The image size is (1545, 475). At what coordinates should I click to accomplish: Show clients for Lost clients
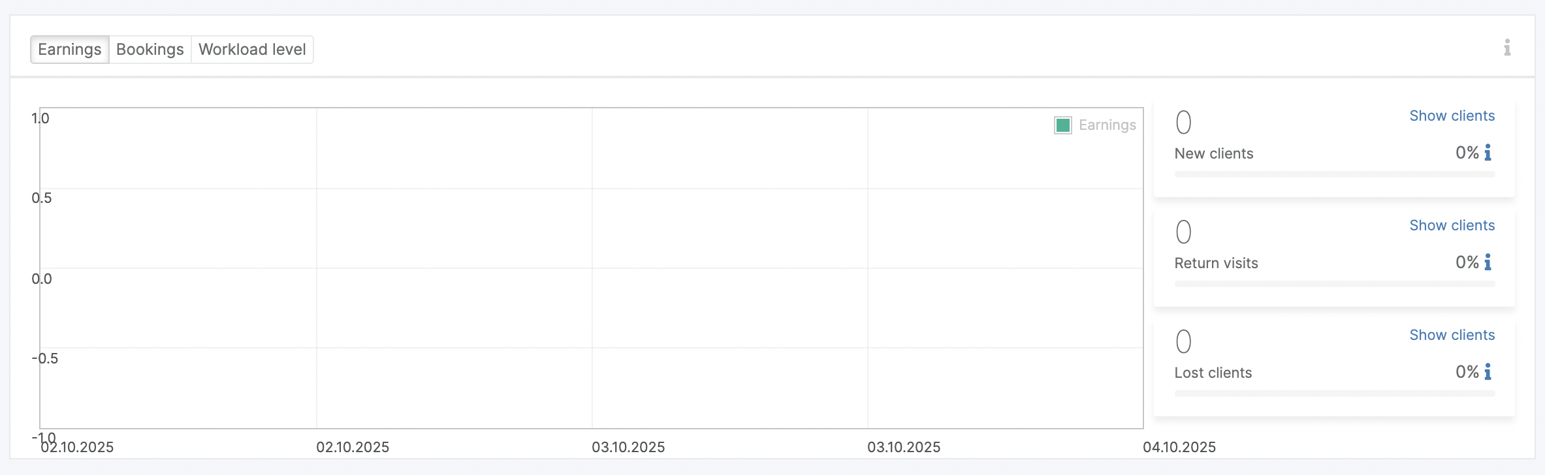(x=1452, y=335)
